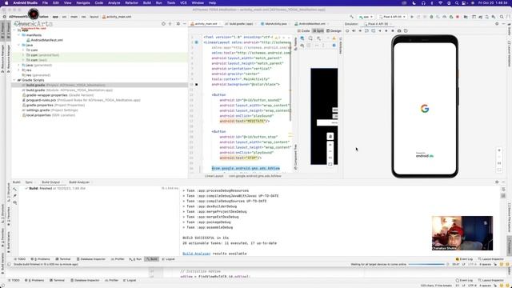Switch to the build.gradle (:app) editor tab
Image resolution: width=512 pixels, height=288 pixels.
(238, 24)
